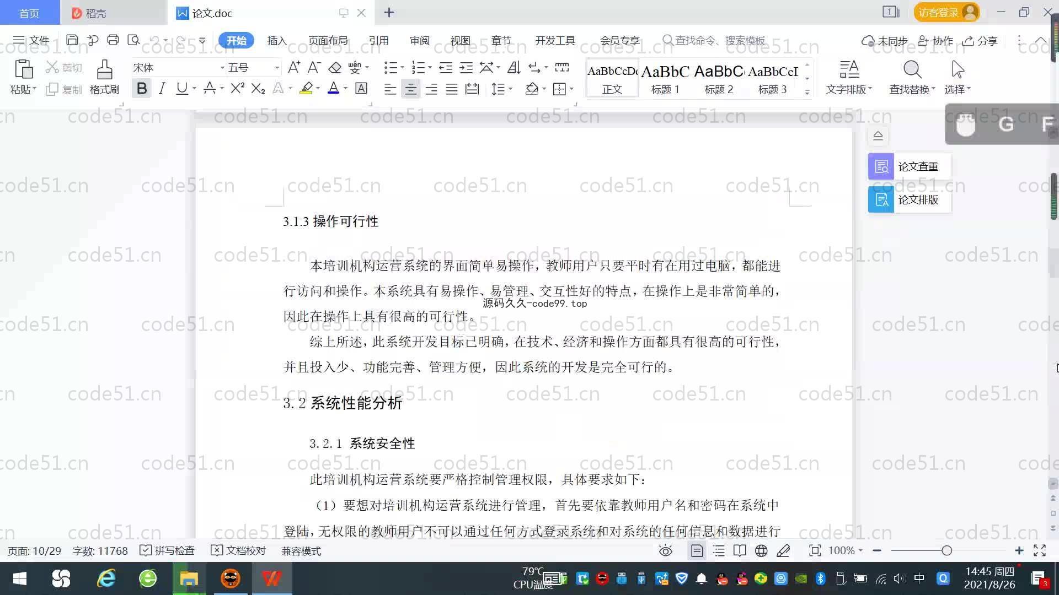Apply 标题 2 heading style

click(719, 79)
